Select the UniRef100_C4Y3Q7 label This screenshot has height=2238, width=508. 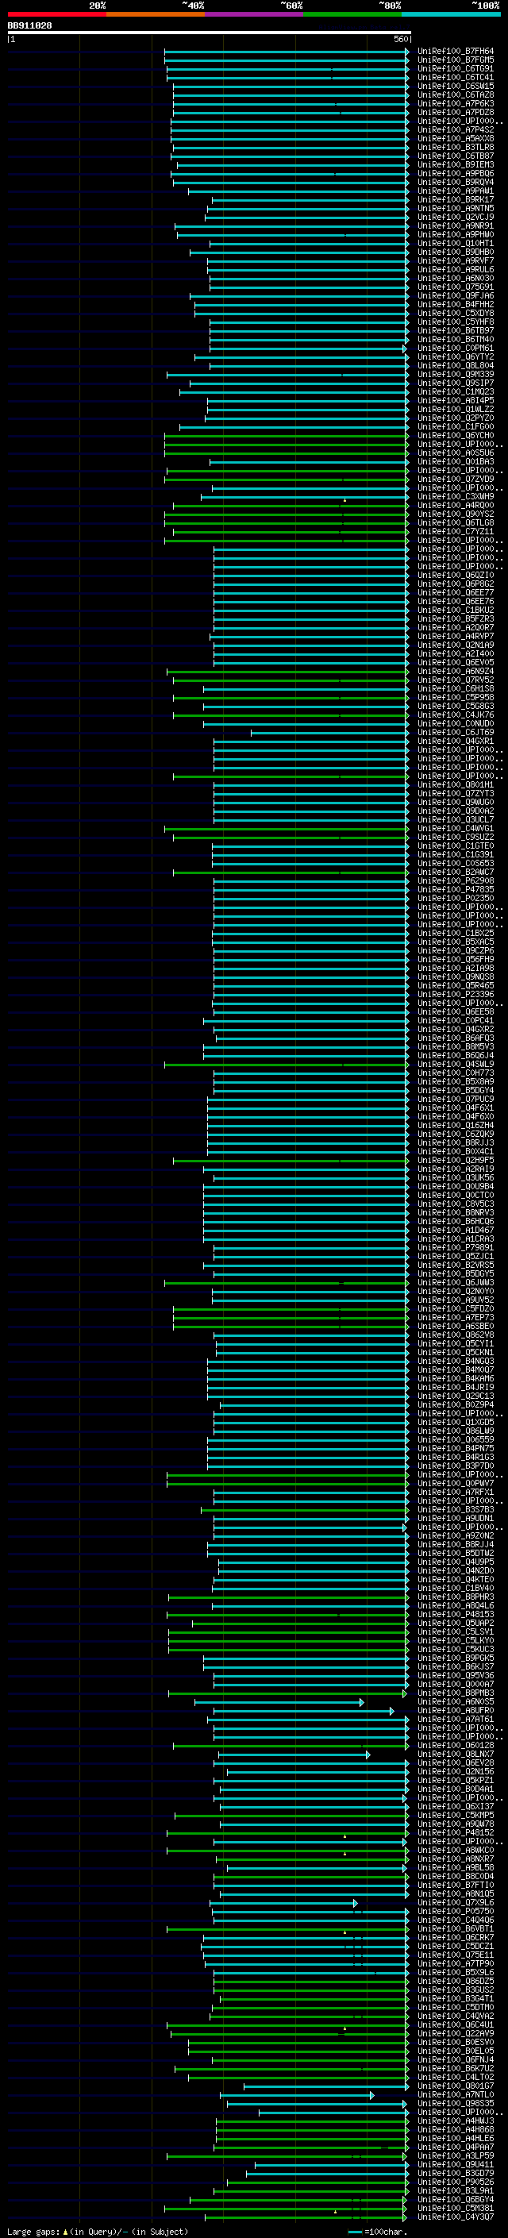(455, 2216)
